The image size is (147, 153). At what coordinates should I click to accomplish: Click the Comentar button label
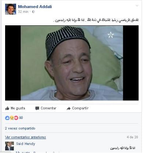[x=49, y=108]
